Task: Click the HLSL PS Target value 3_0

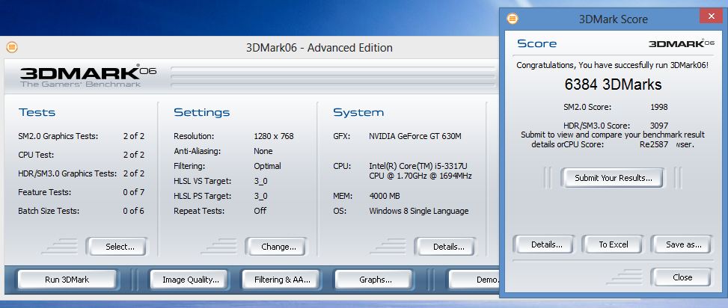Action: point(260,196)
